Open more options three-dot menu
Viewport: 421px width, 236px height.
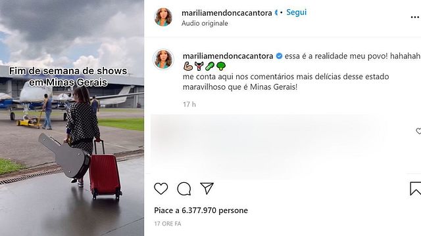coord(415,18)
